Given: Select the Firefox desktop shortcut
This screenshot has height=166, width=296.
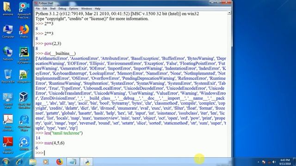Looking at the screenshot, I should [24, 31].
